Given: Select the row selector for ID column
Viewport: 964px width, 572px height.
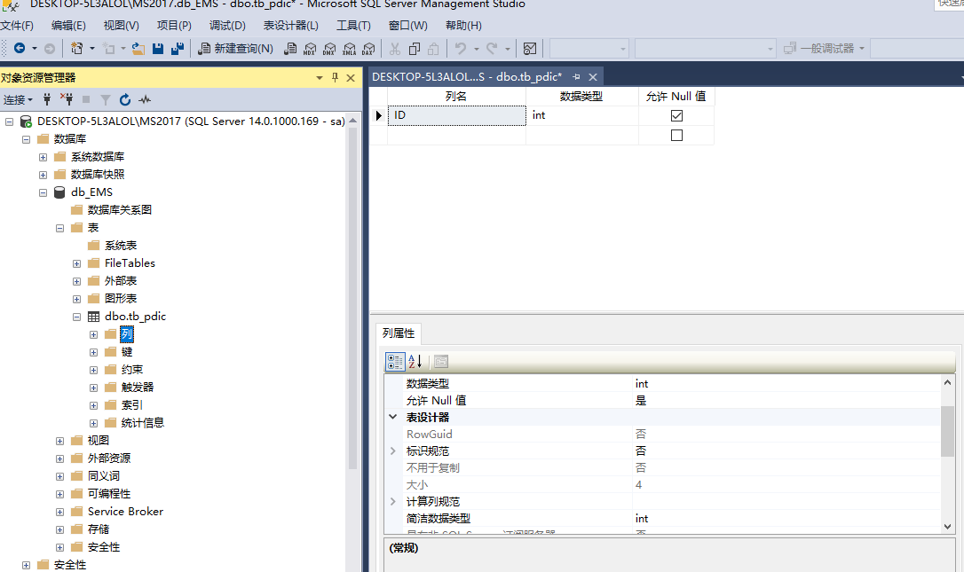Looking at the screenshot, I should coord(378,115).
